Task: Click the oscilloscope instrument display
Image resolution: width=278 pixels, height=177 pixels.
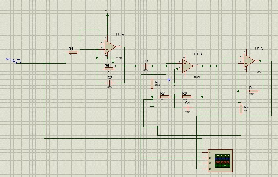Action: (x=222, y=161)
